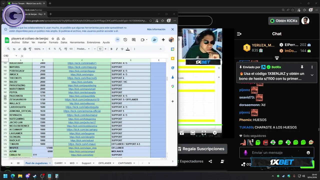Open Google Keep in side panel

pos(172,58)
